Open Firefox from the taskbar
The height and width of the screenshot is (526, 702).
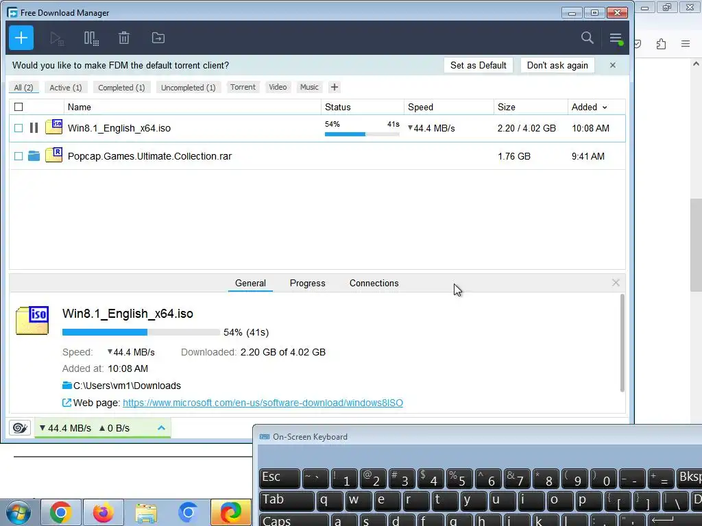(x=103, y=512)
